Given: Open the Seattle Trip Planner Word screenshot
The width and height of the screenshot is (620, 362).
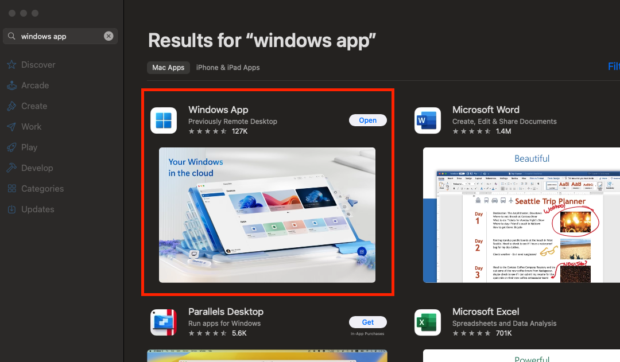Looking at the screenshot, I should (x=521, y=215).
